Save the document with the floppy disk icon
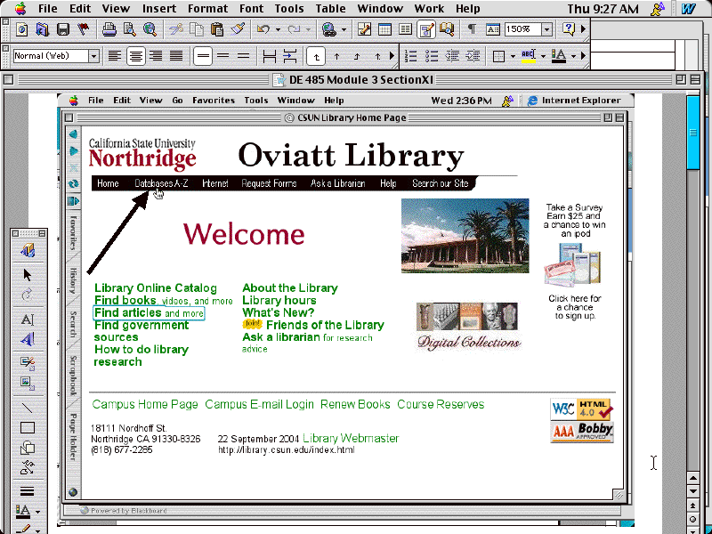Screen dimensions: 712x534 point(62,29)
